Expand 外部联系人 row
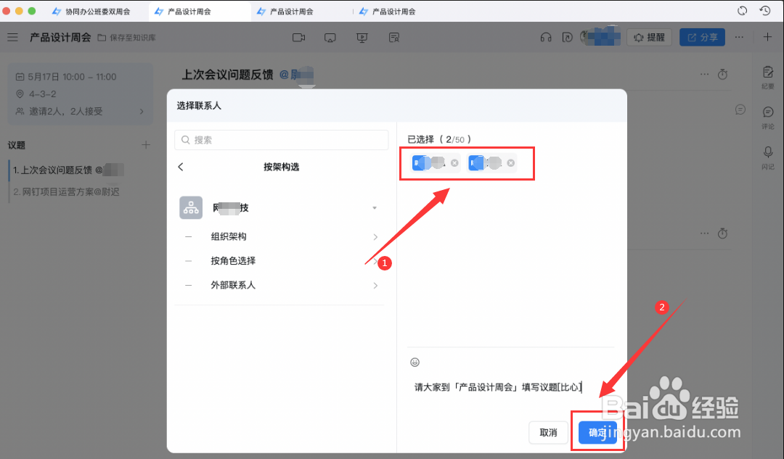The height and width of the screenshot is (459, 784). [281, 285]
